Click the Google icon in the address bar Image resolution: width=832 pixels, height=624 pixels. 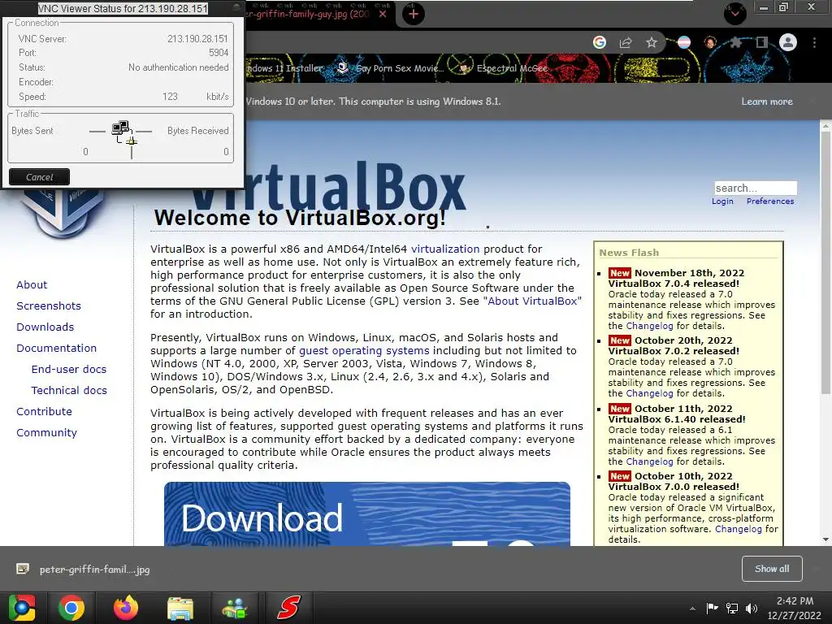click(600, 42)
